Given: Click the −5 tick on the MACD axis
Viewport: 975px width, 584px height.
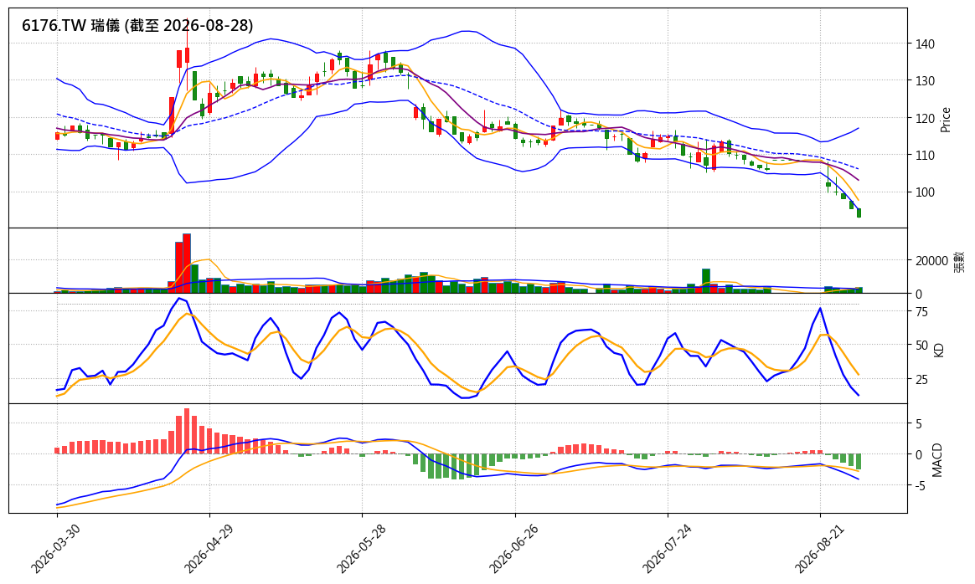Looking at the screenshot, I should pyautogui.click(x=920, y=486).
